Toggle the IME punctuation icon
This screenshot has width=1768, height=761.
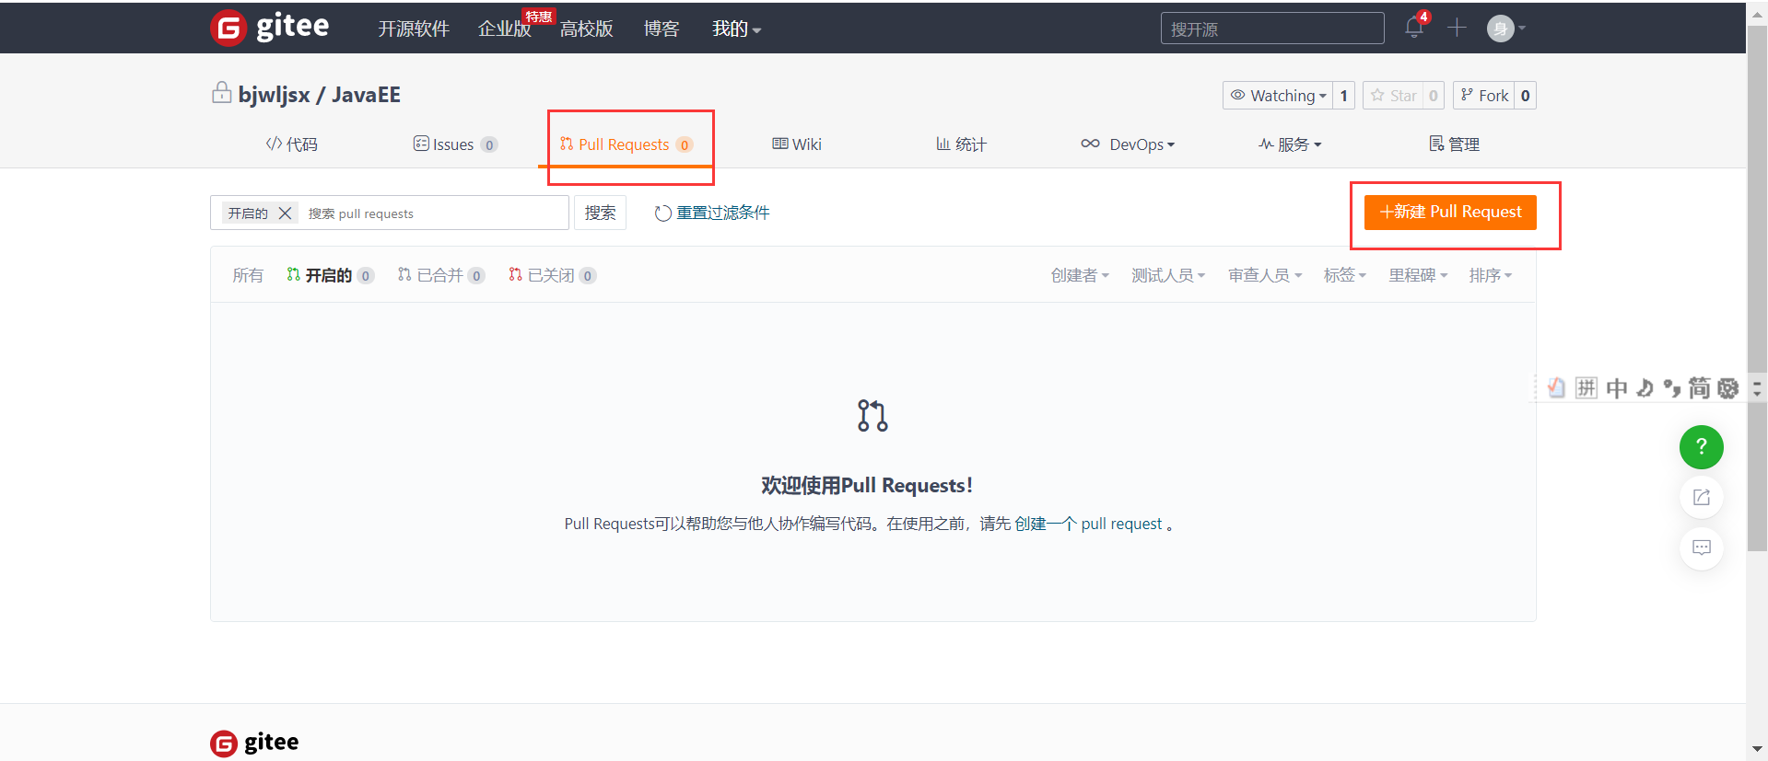1672,388
